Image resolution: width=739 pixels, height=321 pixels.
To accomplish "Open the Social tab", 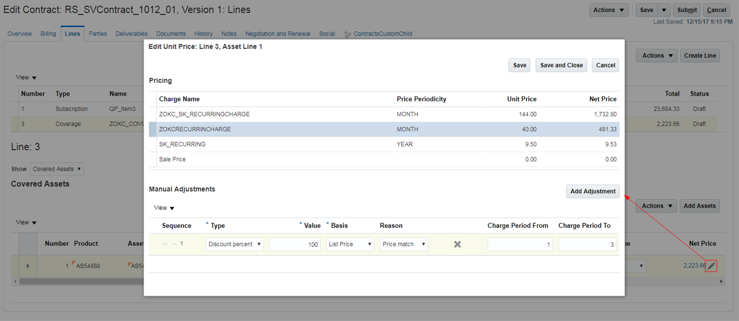I will point(327,34).
